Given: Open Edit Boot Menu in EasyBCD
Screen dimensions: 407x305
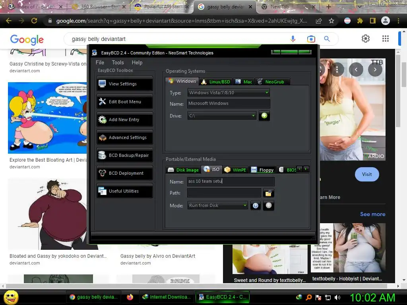Looking at the screenshot, I should [125, 102].
